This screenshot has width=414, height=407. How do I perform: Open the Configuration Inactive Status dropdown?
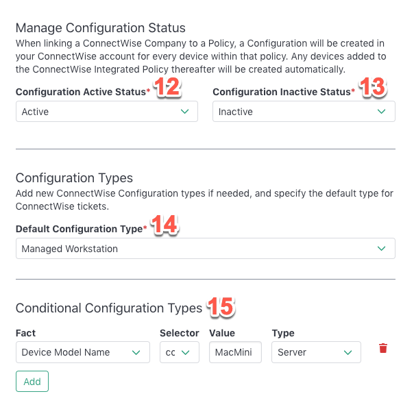pos(304,112)
